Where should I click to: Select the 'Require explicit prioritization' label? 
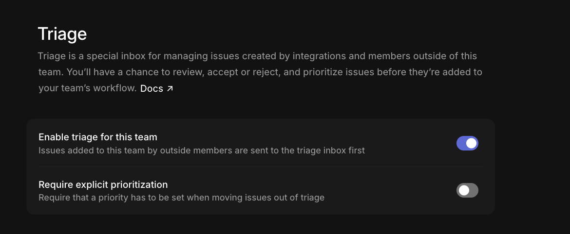[103, 184]
